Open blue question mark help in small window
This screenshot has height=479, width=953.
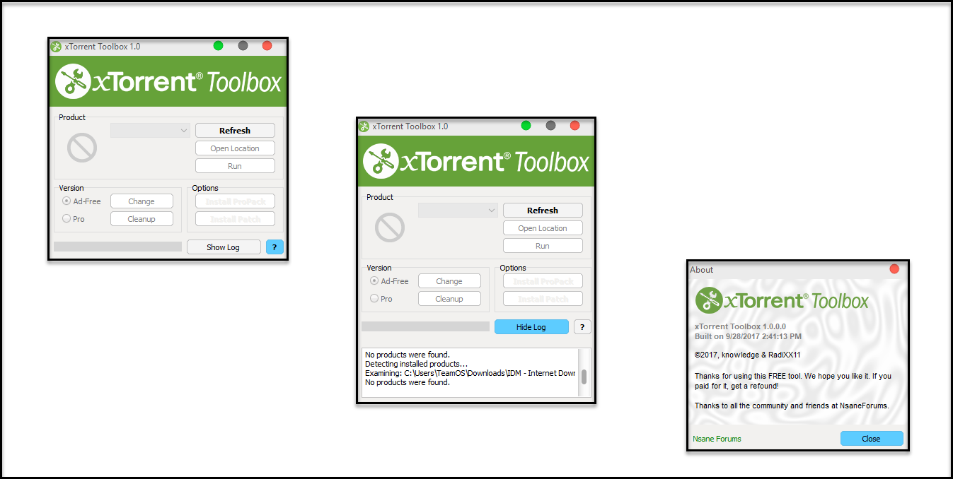click(275, 247)
